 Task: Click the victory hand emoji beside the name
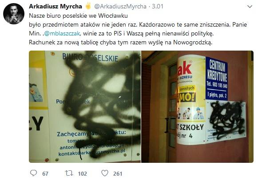tap(88, 6)
